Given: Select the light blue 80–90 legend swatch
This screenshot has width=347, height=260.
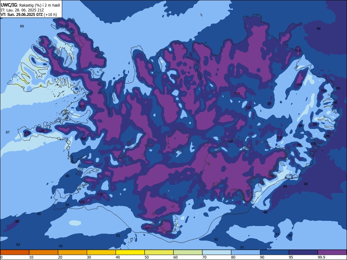Looking at the screenshot, I should pyautogui.click(x=246, y=252).
